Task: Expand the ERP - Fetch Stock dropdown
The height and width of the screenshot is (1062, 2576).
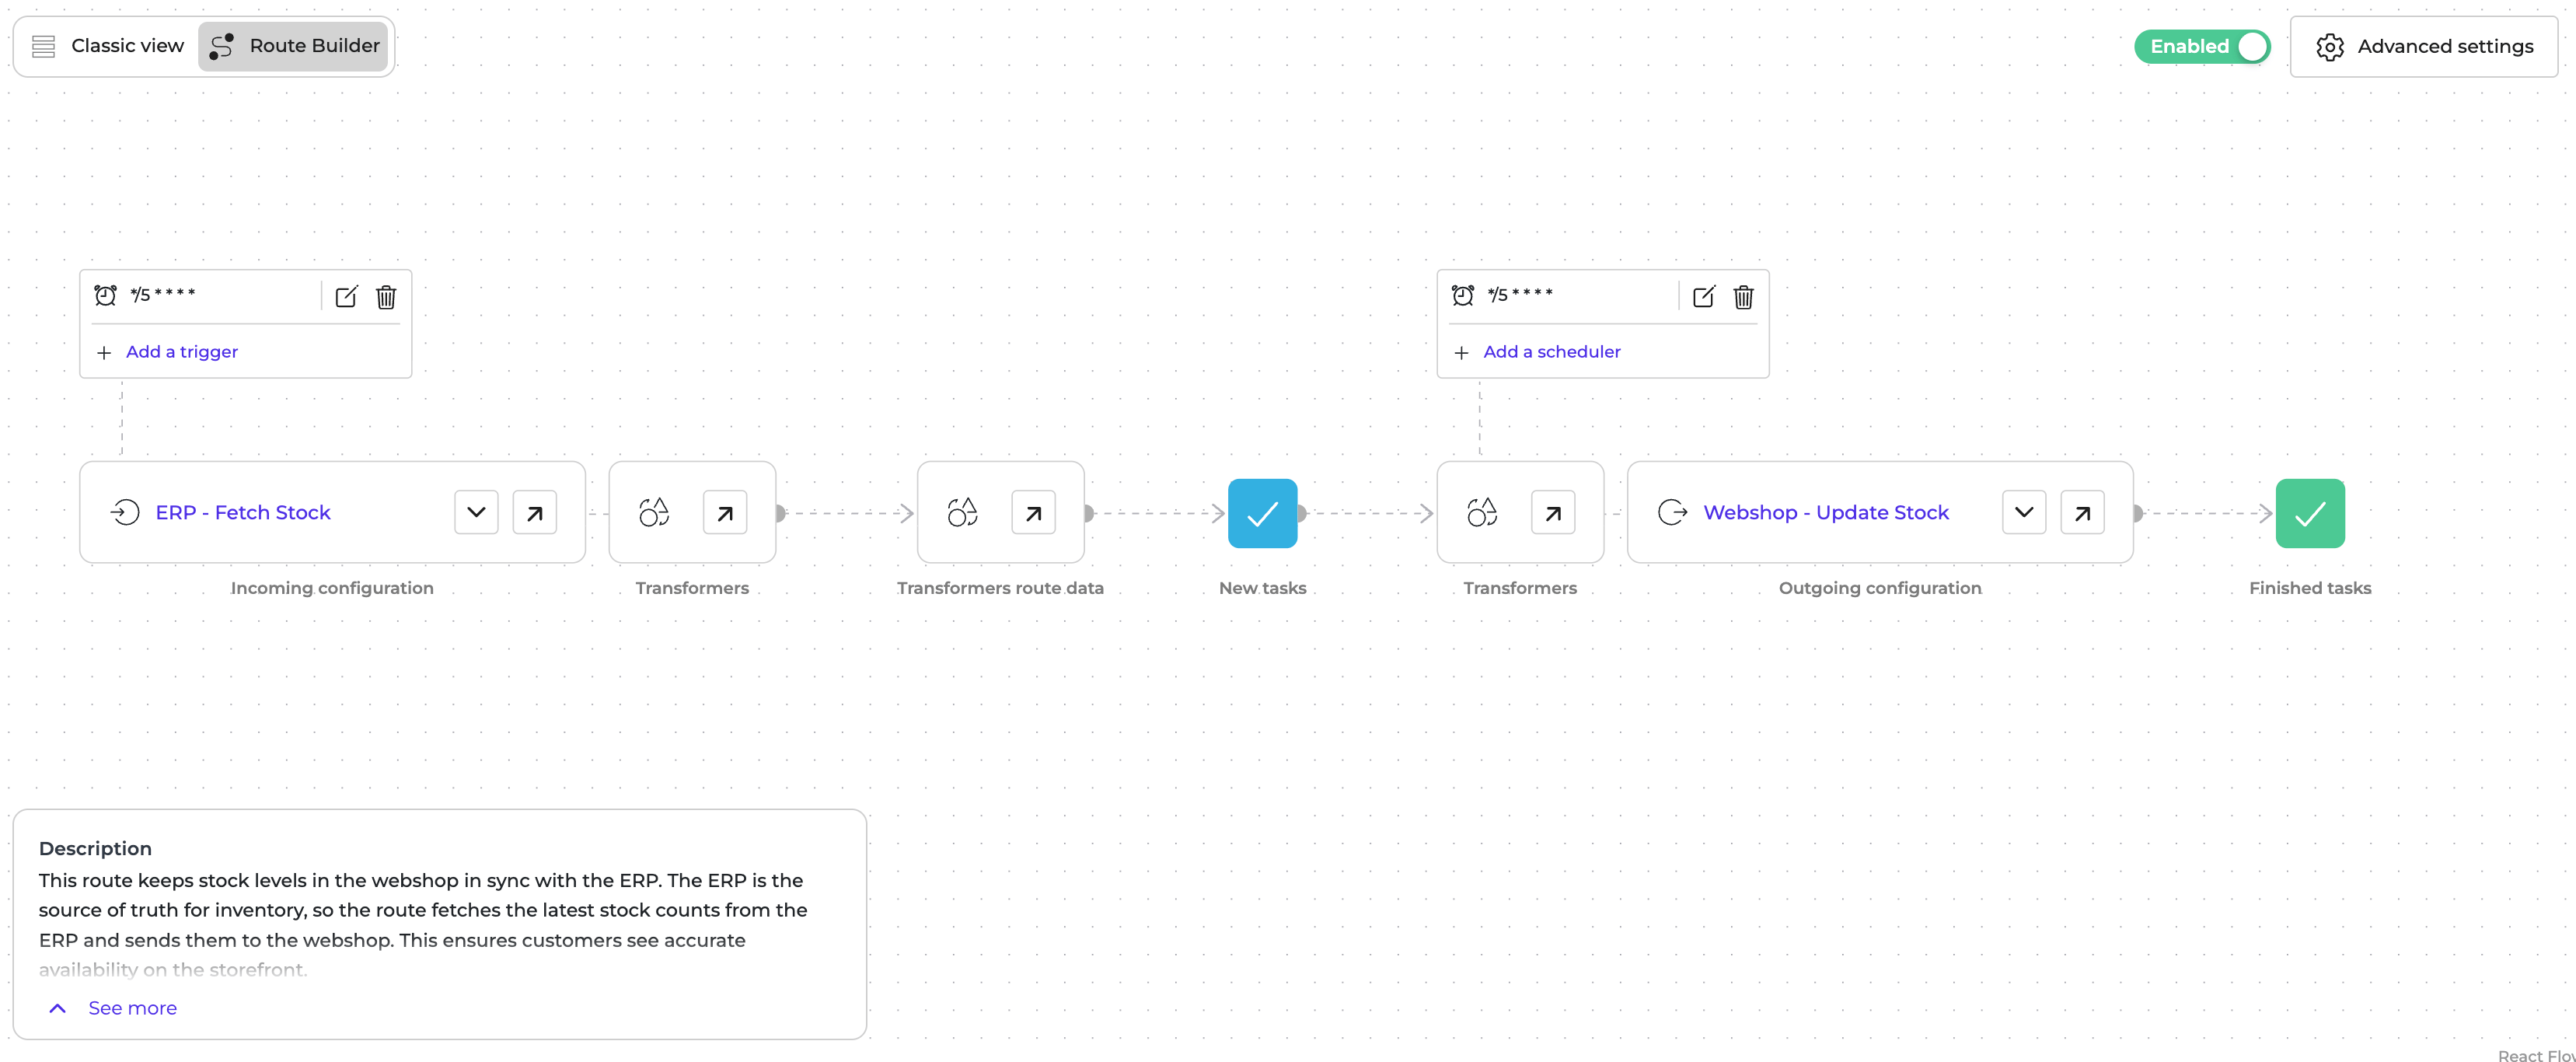Action: (476, 512)
